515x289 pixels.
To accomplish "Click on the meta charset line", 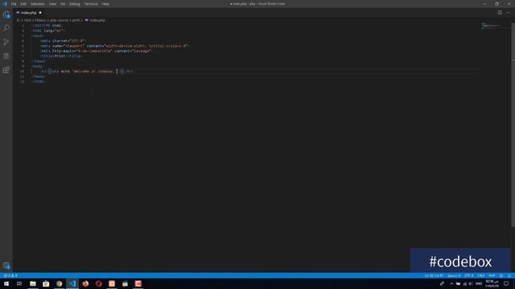I will (x=63, y=41).
